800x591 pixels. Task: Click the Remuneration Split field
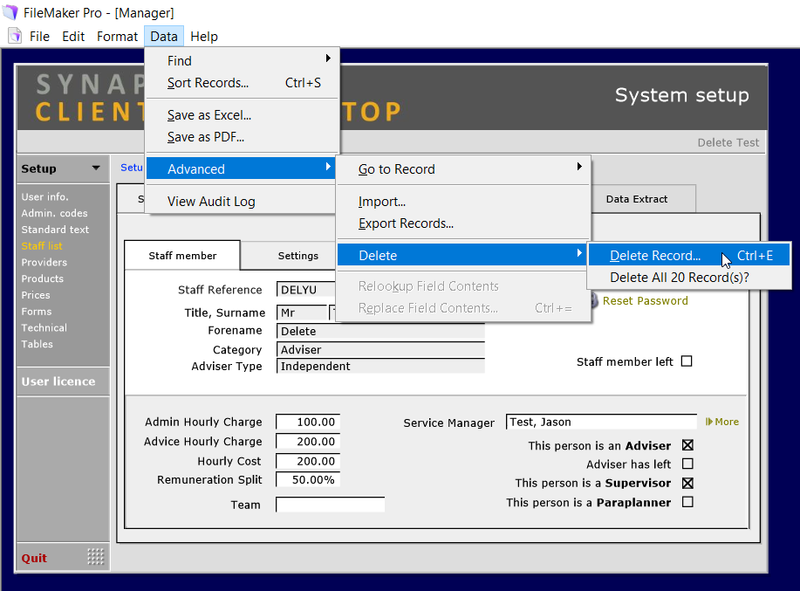pyautogui.click(x=308, y=480)
